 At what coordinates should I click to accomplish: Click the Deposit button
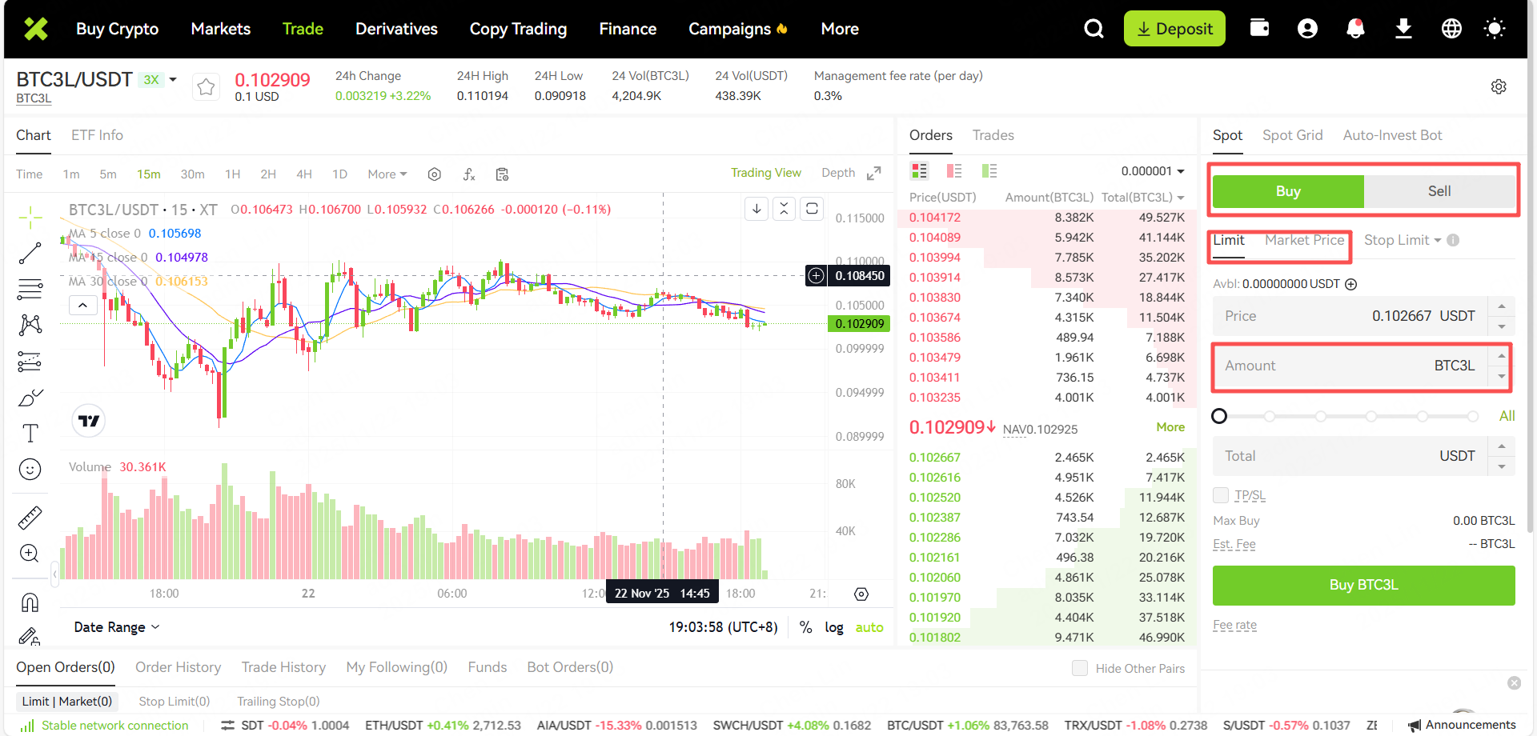coord(1174,29)
